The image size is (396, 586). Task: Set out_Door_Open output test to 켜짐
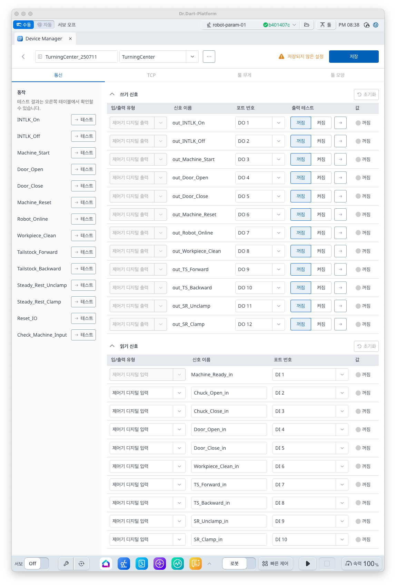tap(321, 178)
